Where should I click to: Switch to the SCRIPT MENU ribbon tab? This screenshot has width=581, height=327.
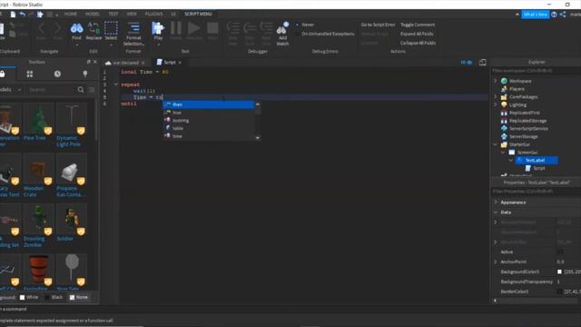[x=198, y=15]
